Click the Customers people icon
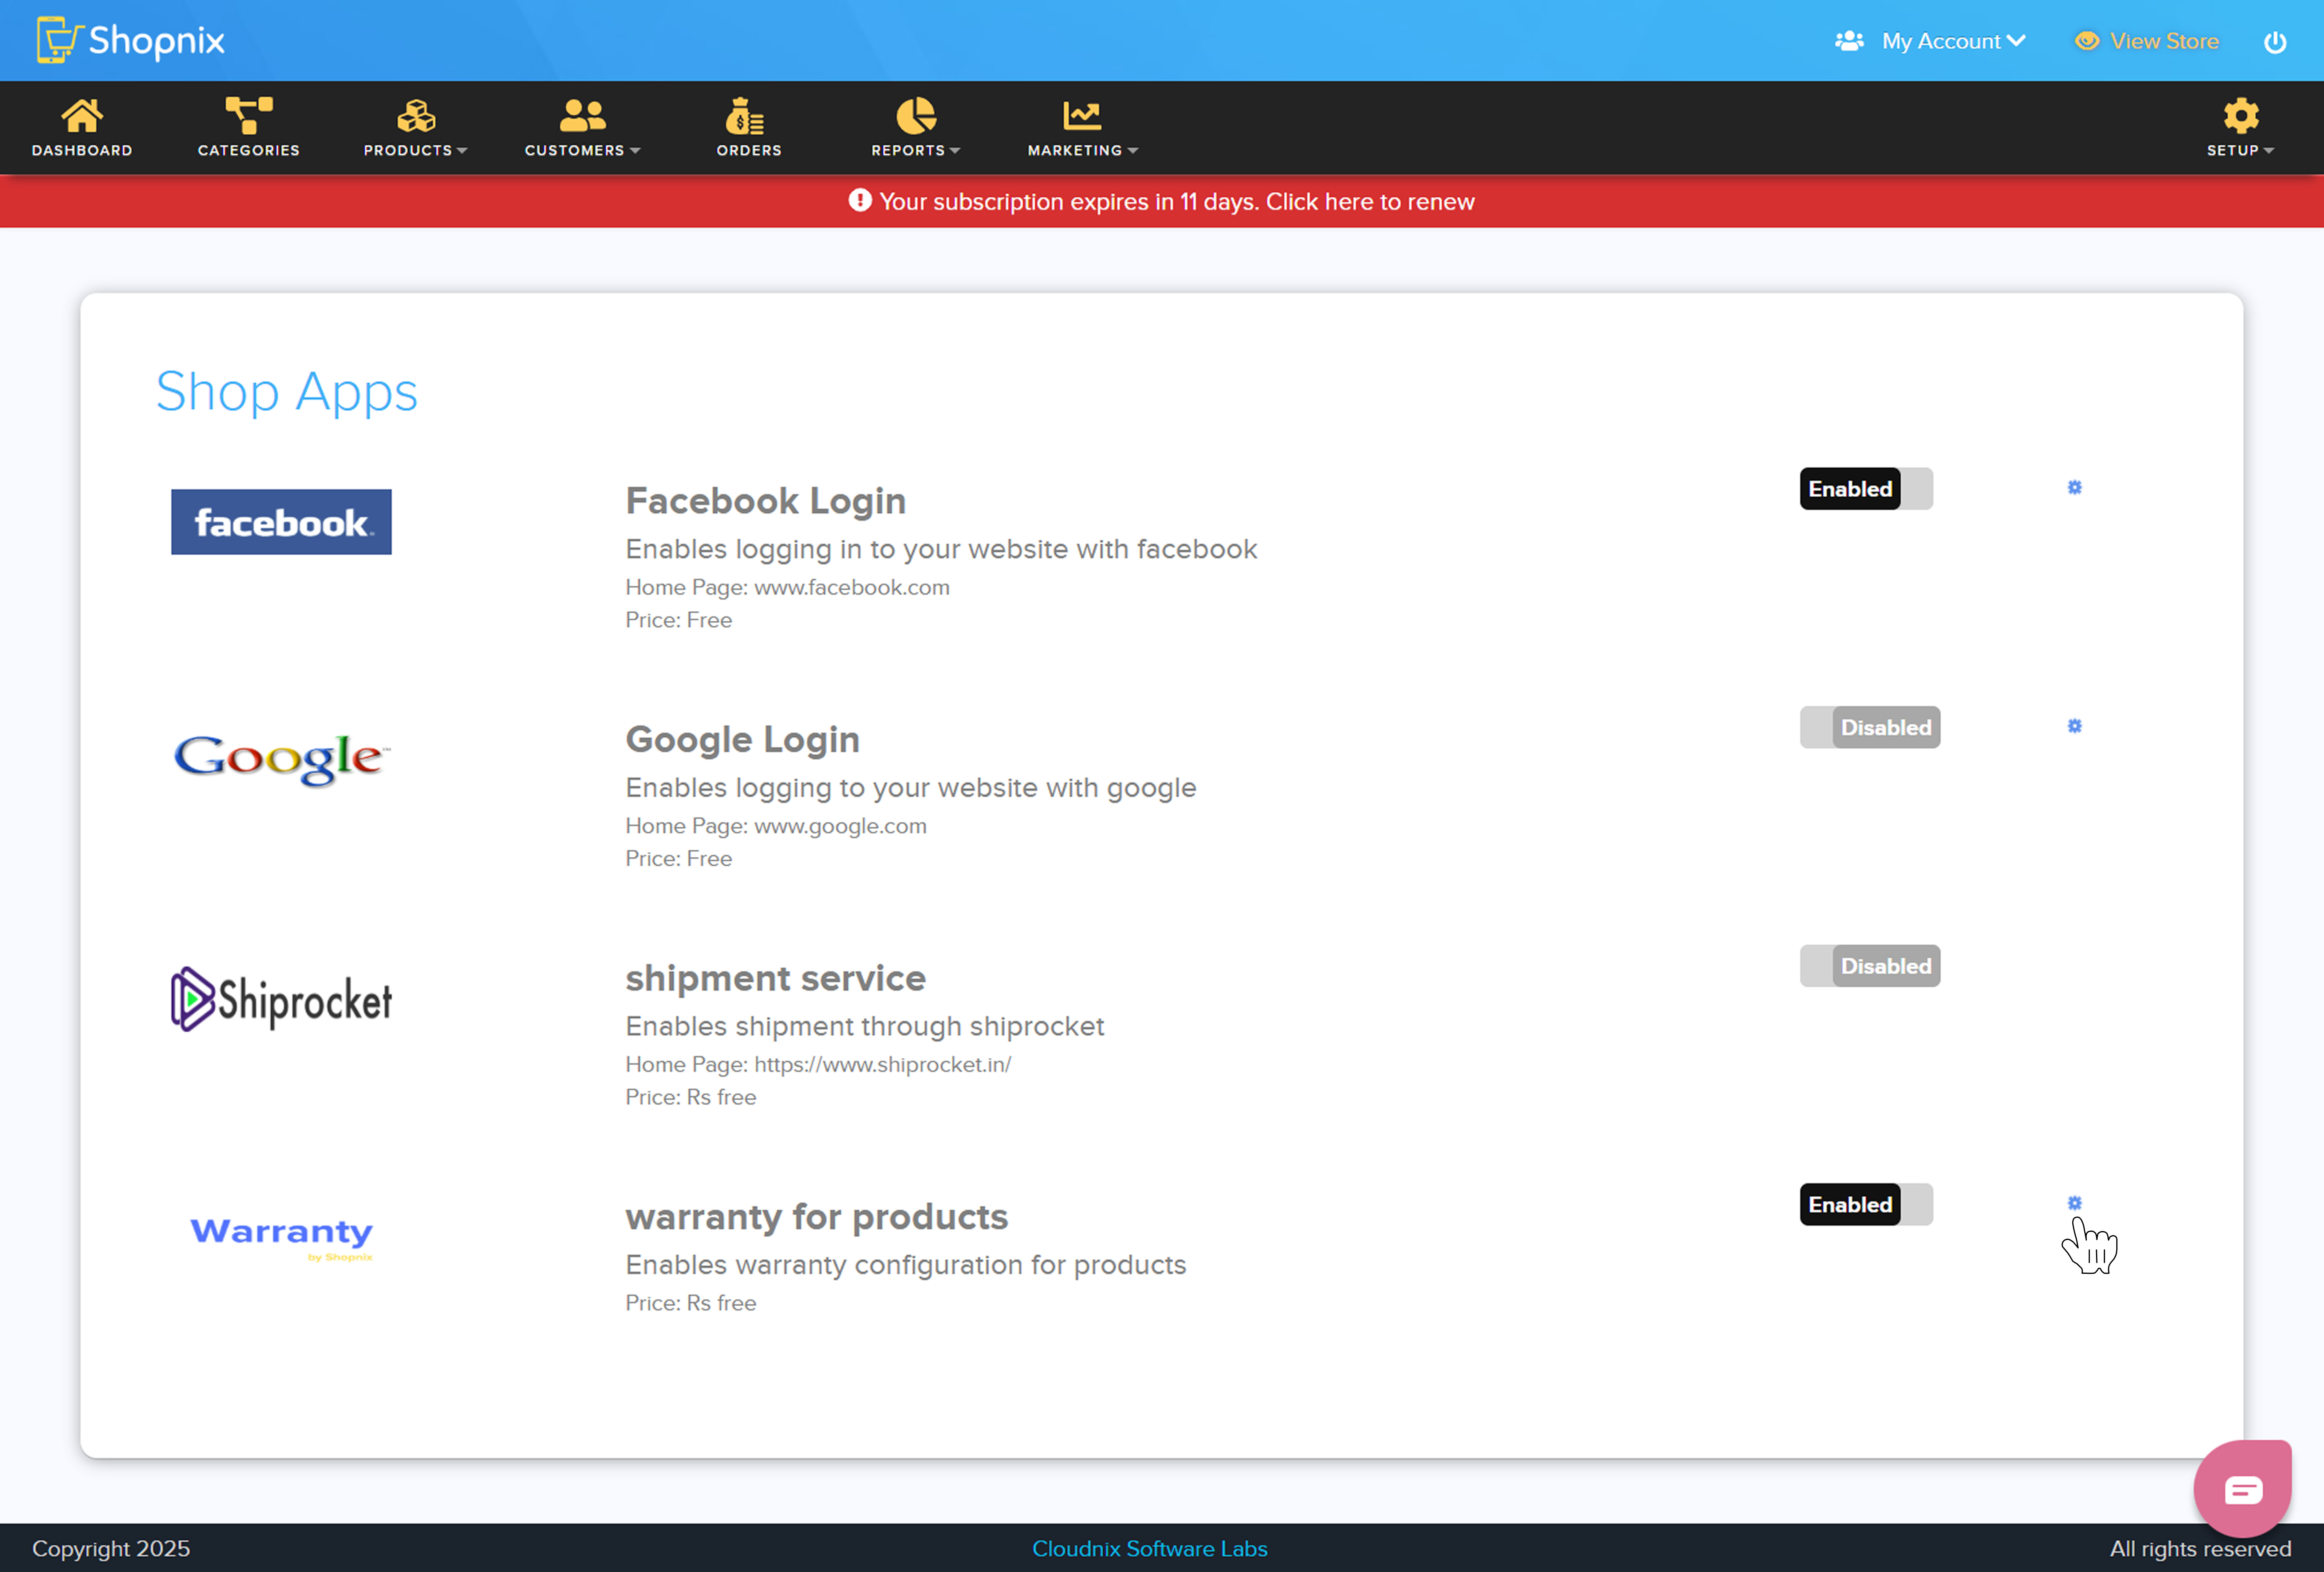2324x1572 pixels. (x=583, y=116)
